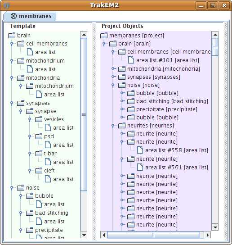Select 'vesicles' in the Template tree
Image resolution: width=232 pixels, height=245 pixels.
click(x=54, y=119)
